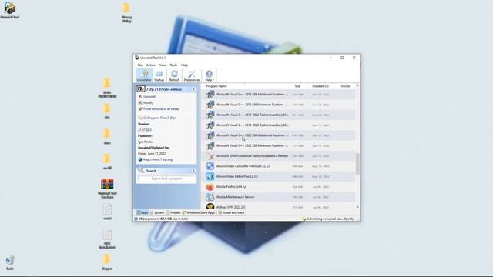
Task: Select Visual C++ 2022 X86 Additional Runtime row
Action: point(279,135)
